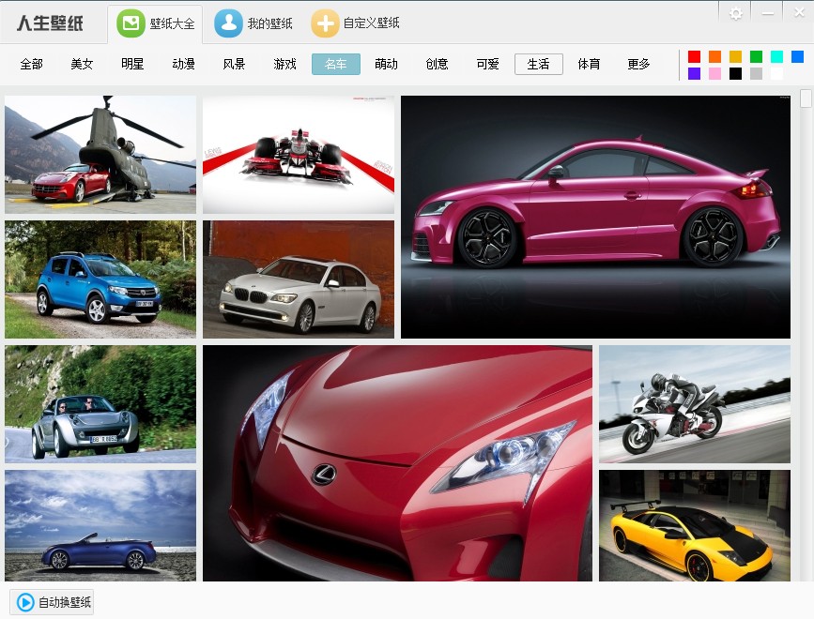Click the 自定义壁纸 plus icon
Screen dimensions: 814x619
pos(325,23)
